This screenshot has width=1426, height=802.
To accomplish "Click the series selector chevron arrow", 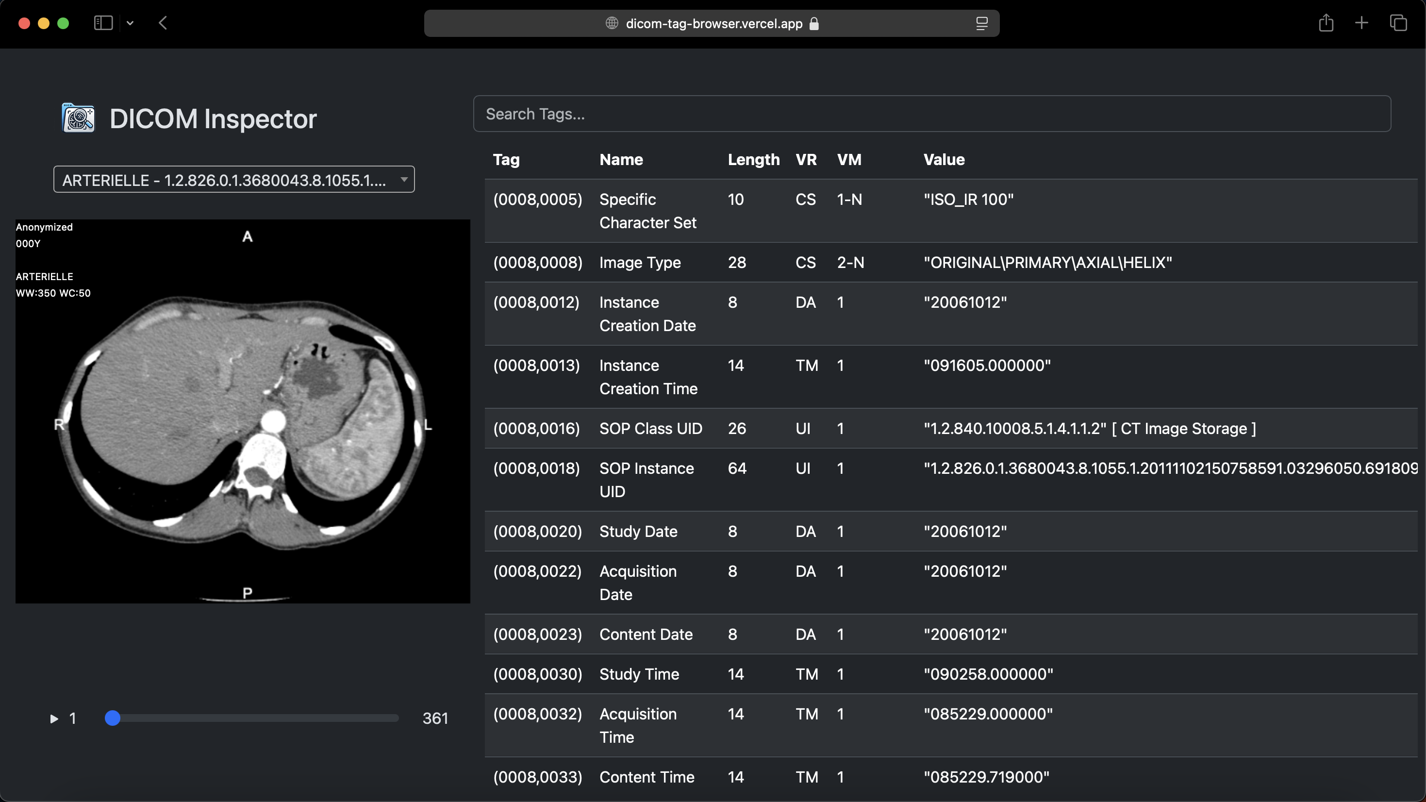I will click(403, 179).
